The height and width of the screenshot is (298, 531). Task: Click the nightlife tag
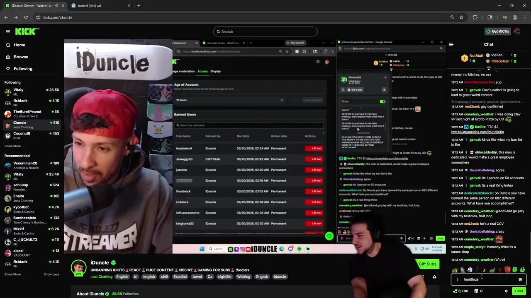(224, 277)
